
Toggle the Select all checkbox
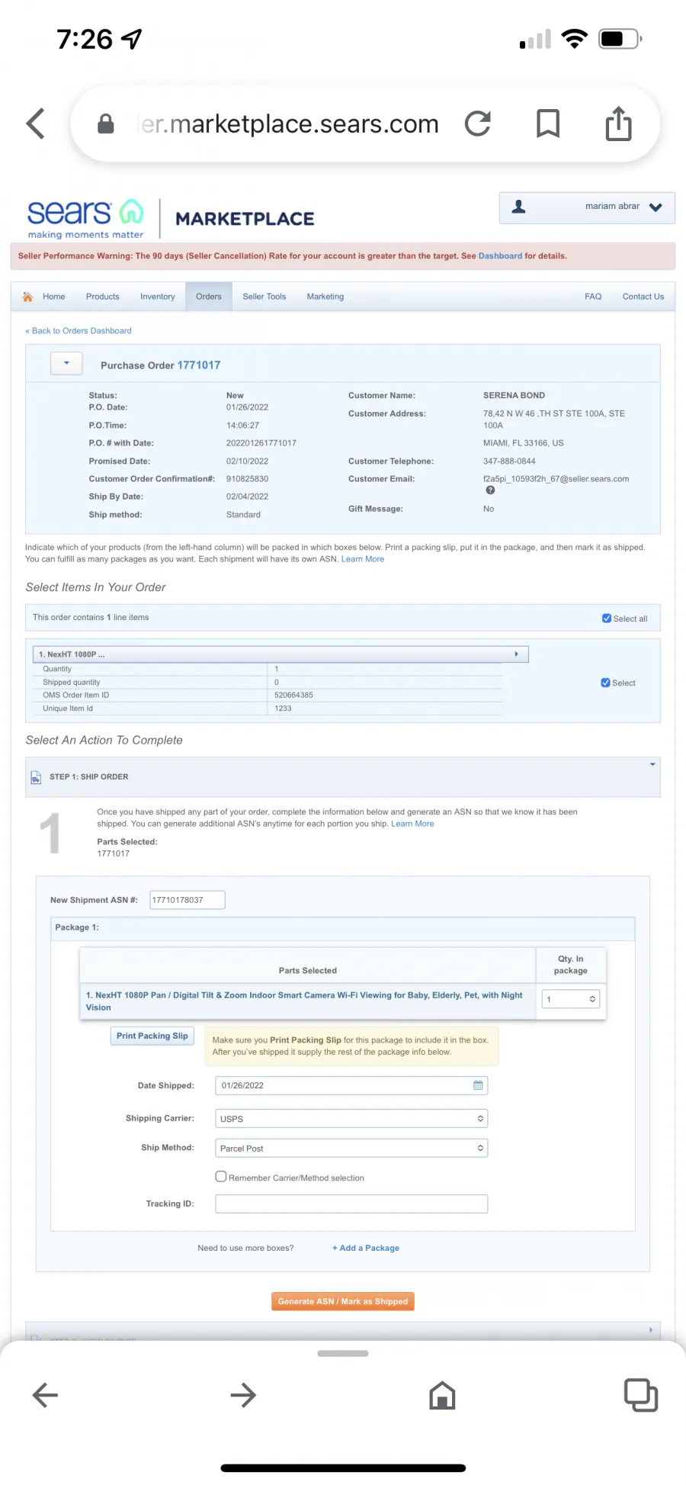[x=607, y=619]
